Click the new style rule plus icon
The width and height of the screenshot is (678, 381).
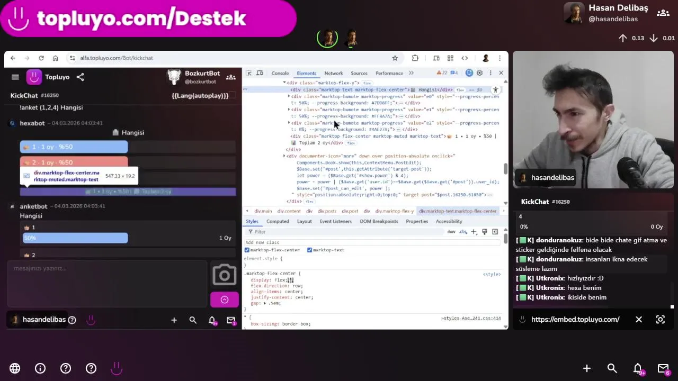click(474, 232)
